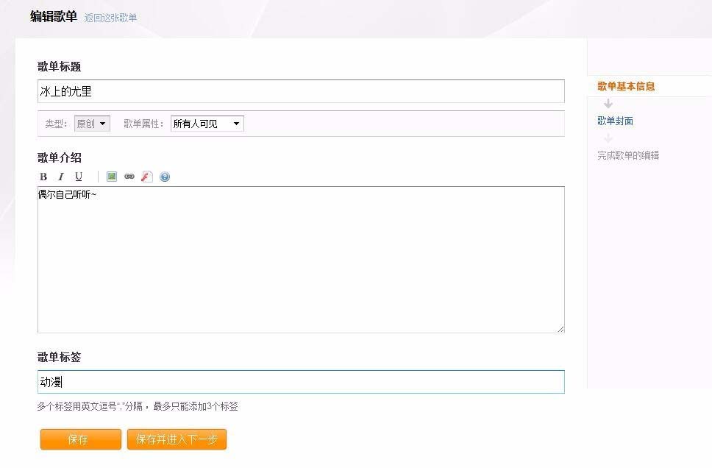Focus the 歌单标题 input with 冰上的尤里
This screenshot has height=468, width=712.
coord(301,91)
